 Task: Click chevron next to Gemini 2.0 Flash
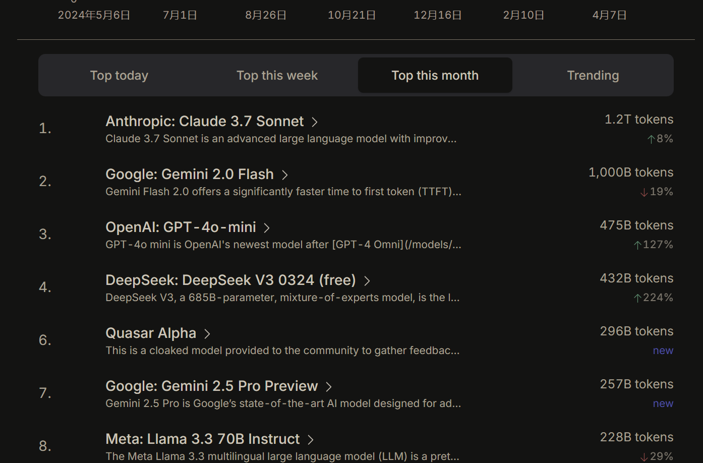(285, 175)
